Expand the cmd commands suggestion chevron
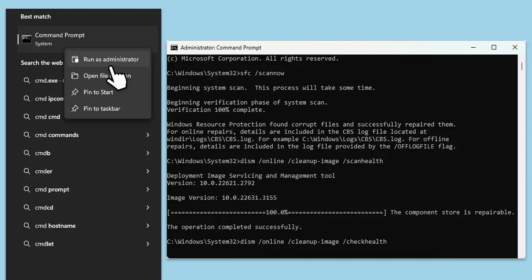This screenshot has height=280, width=532. 148,135
